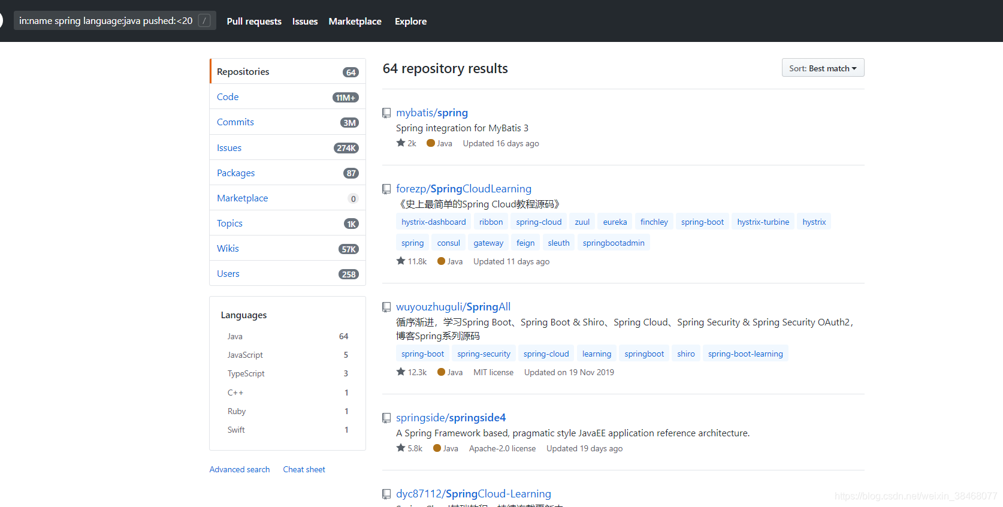Select the Issues category in sidebar
The width and height of the screenshot is (1003, 507).
point(288,147)
